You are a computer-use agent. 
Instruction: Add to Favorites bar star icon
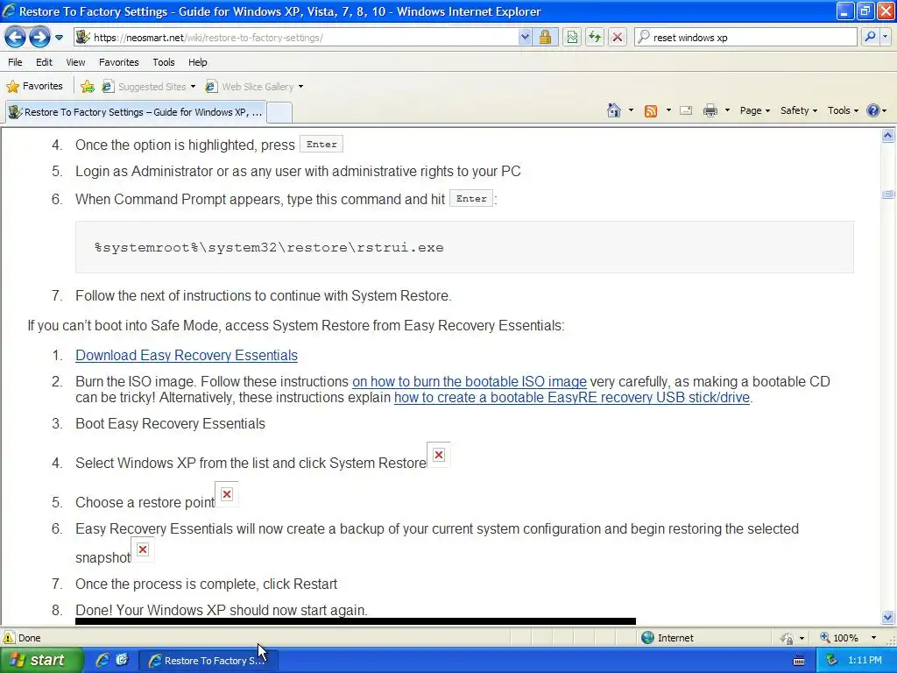pos(88,87)
